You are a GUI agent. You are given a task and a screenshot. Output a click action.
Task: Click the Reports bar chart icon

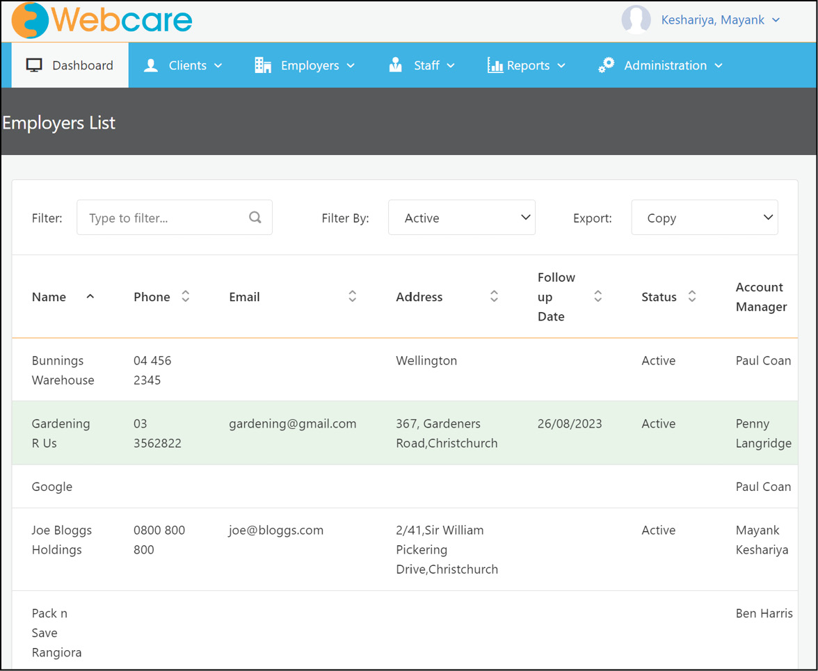click(x=495, y=65)
